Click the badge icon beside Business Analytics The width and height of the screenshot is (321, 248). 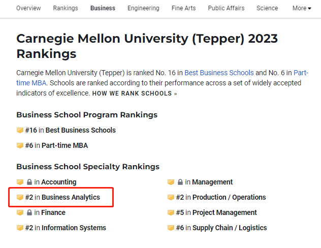(x=20, y=197)
